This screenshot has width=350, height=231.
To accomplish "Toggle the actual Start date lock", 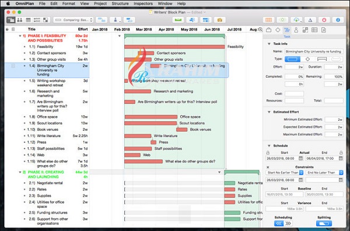I will tap(268, 153).
